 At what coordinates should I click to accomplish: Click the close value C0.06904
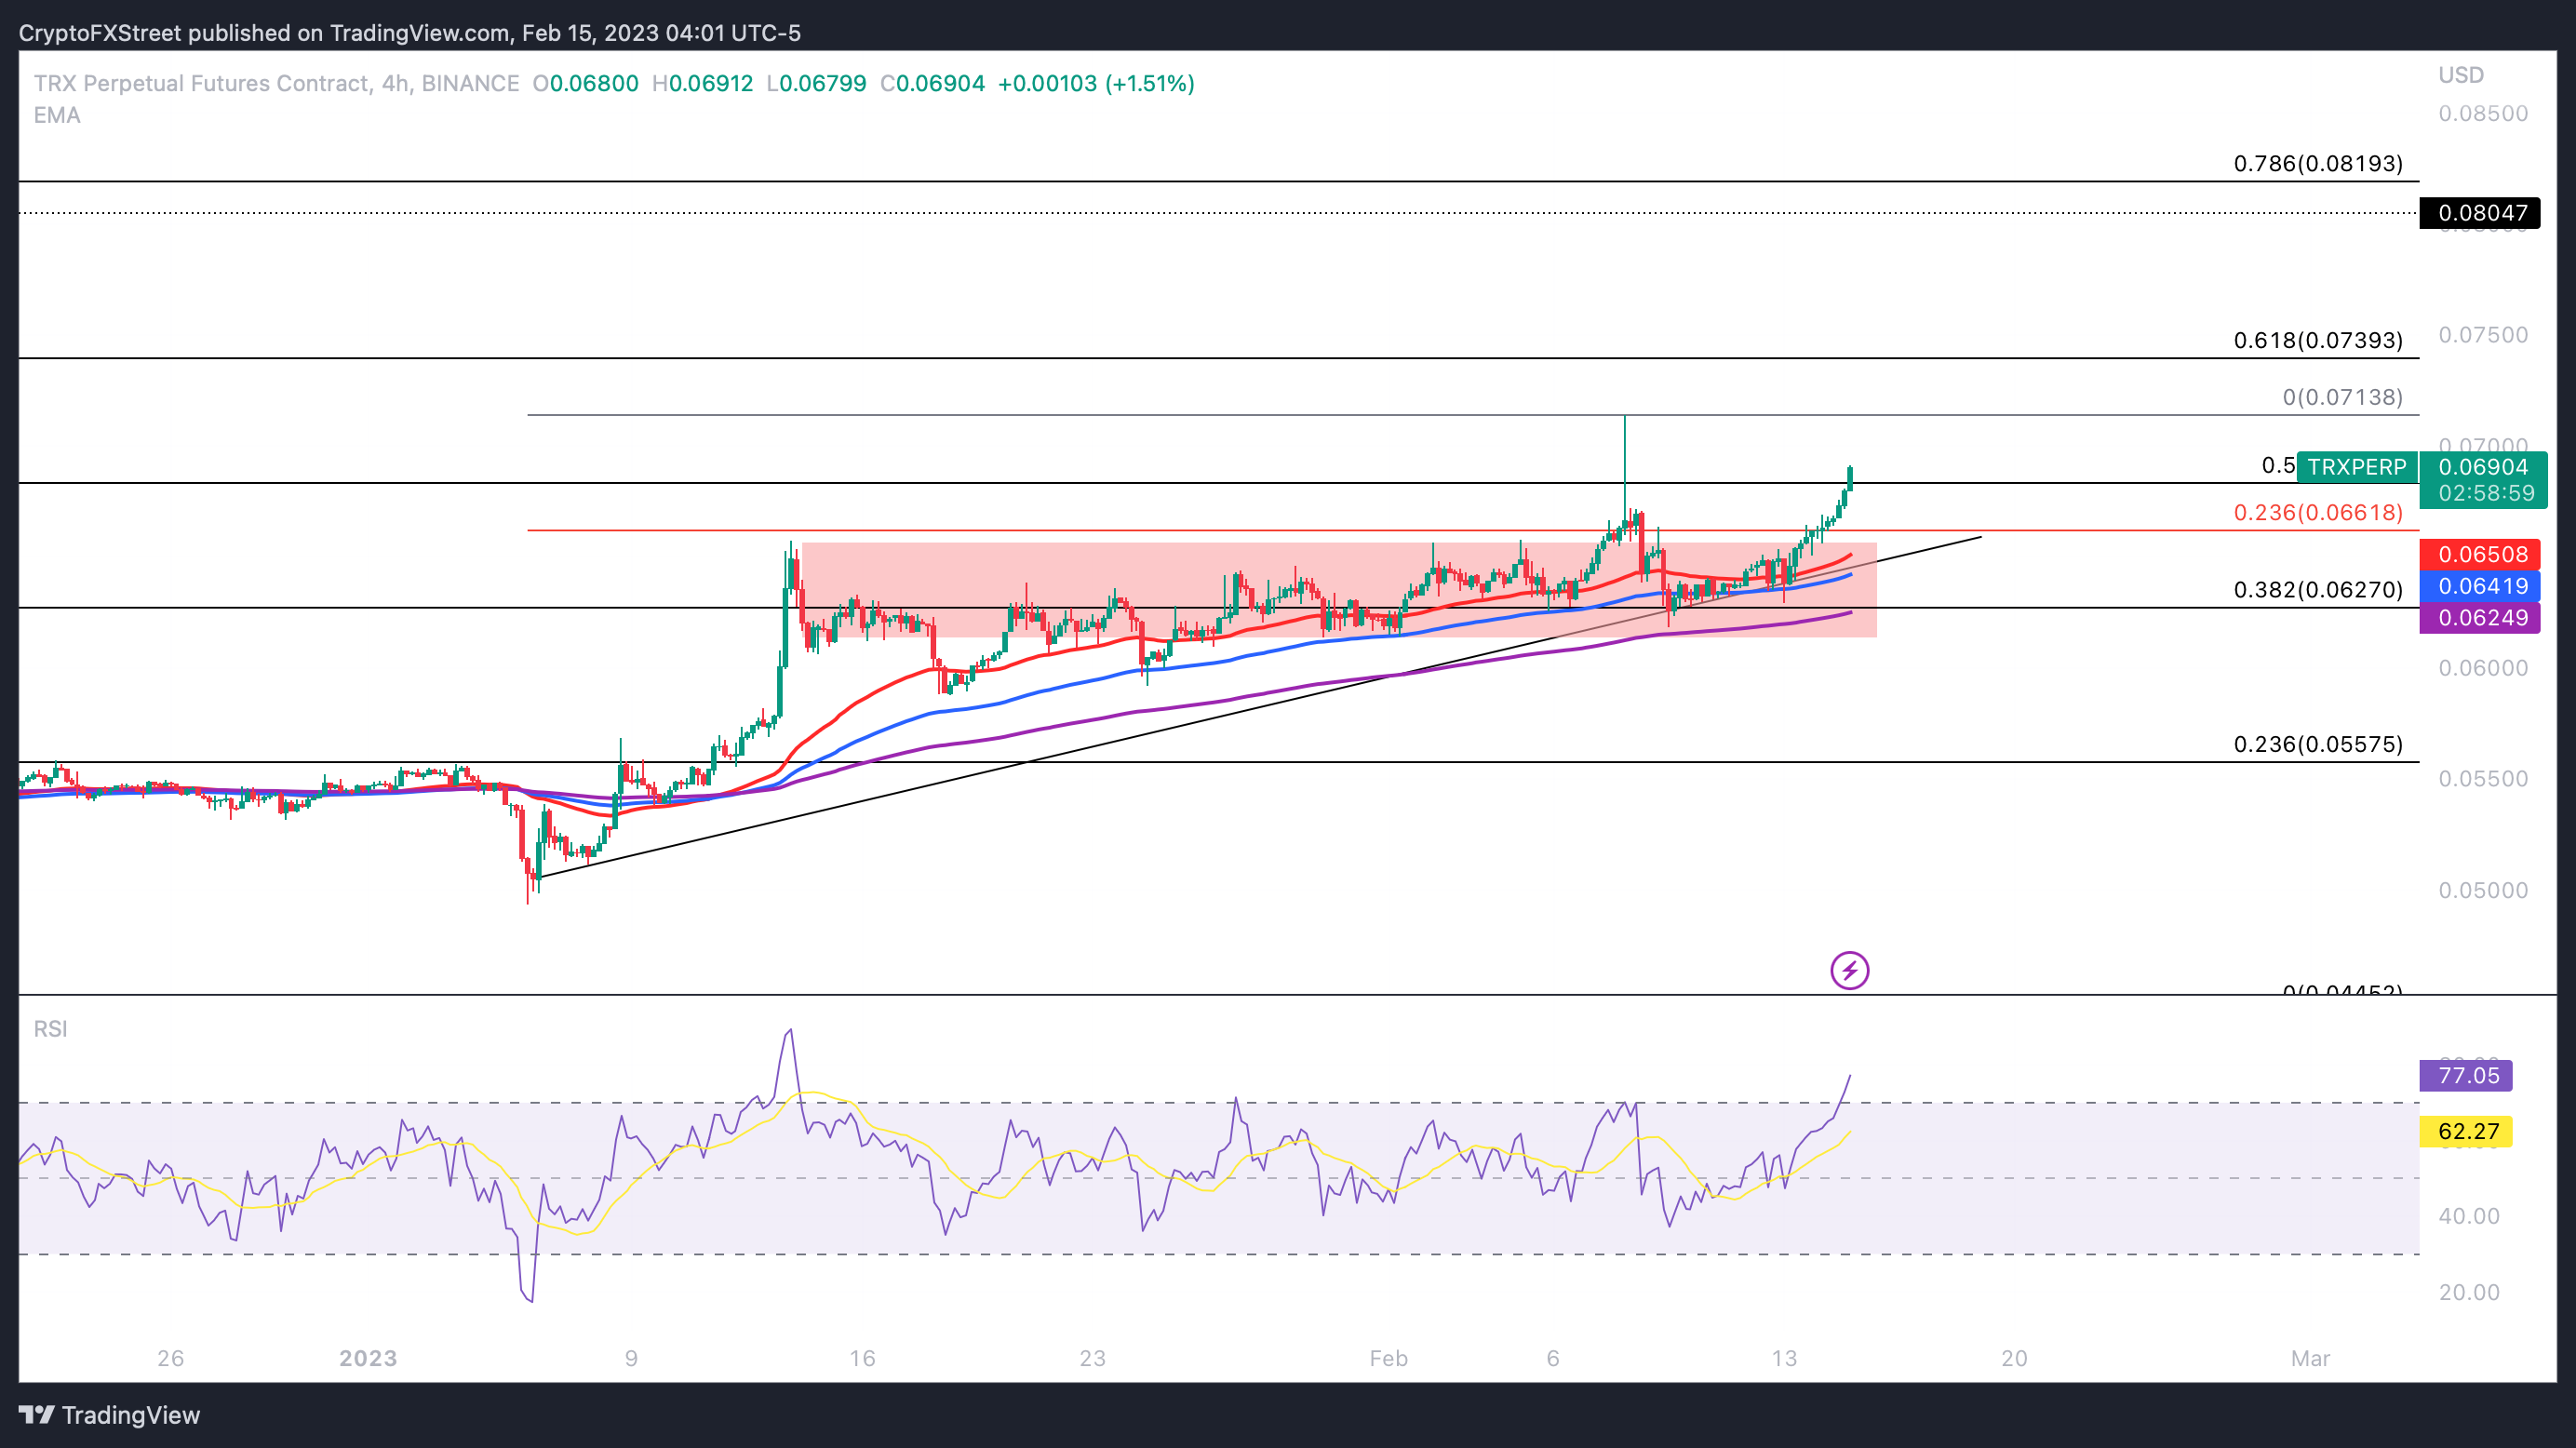point(932,83)
